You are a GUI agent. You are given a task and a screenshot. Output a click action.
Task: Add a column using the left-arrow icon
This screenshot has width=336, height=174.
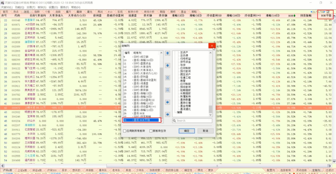coord(167,102)
